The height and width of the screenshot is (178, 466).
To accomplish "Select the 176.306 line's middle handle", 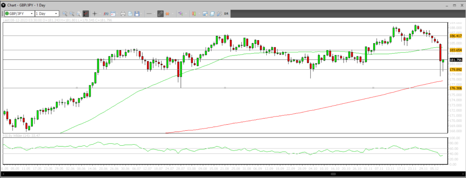I will tap(225, 88).
